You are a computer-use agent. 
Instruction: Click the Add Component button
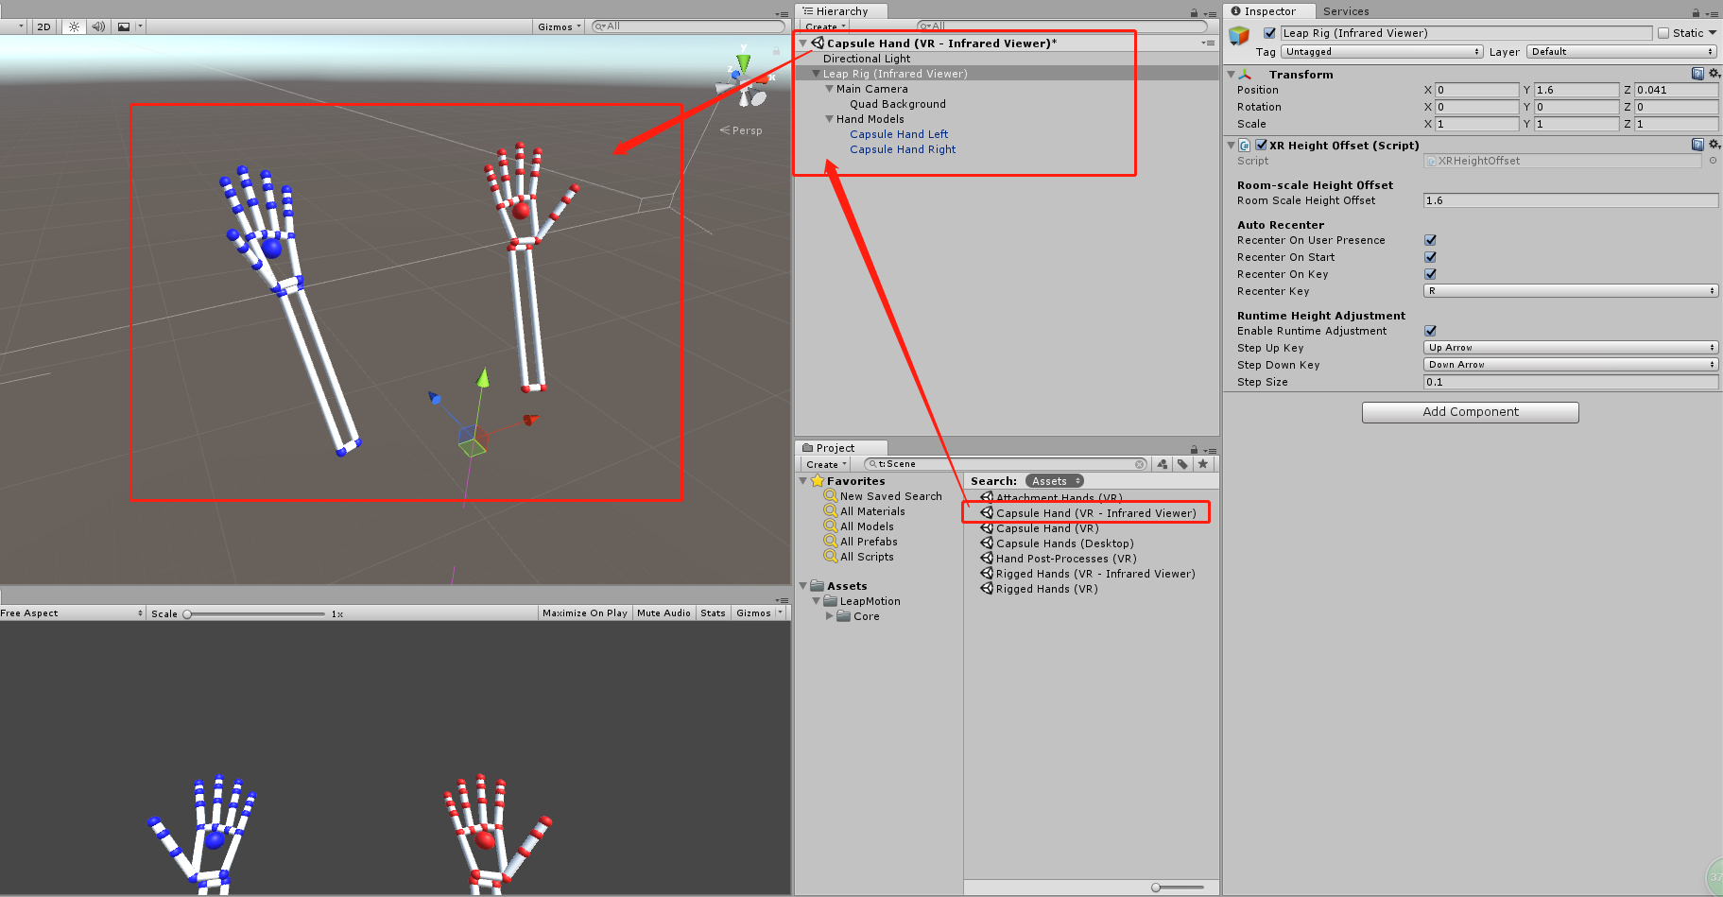tap(1469, 411)
